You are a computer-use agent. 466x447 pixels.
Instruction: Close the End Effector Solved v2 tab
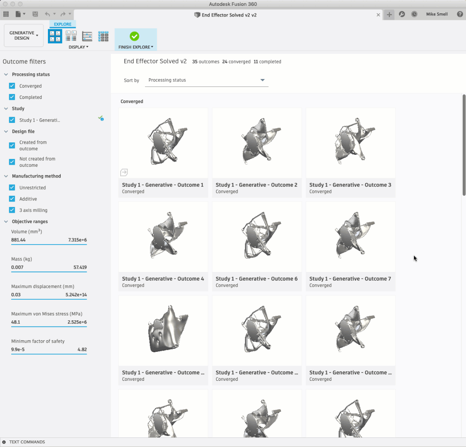pos(378,15)
